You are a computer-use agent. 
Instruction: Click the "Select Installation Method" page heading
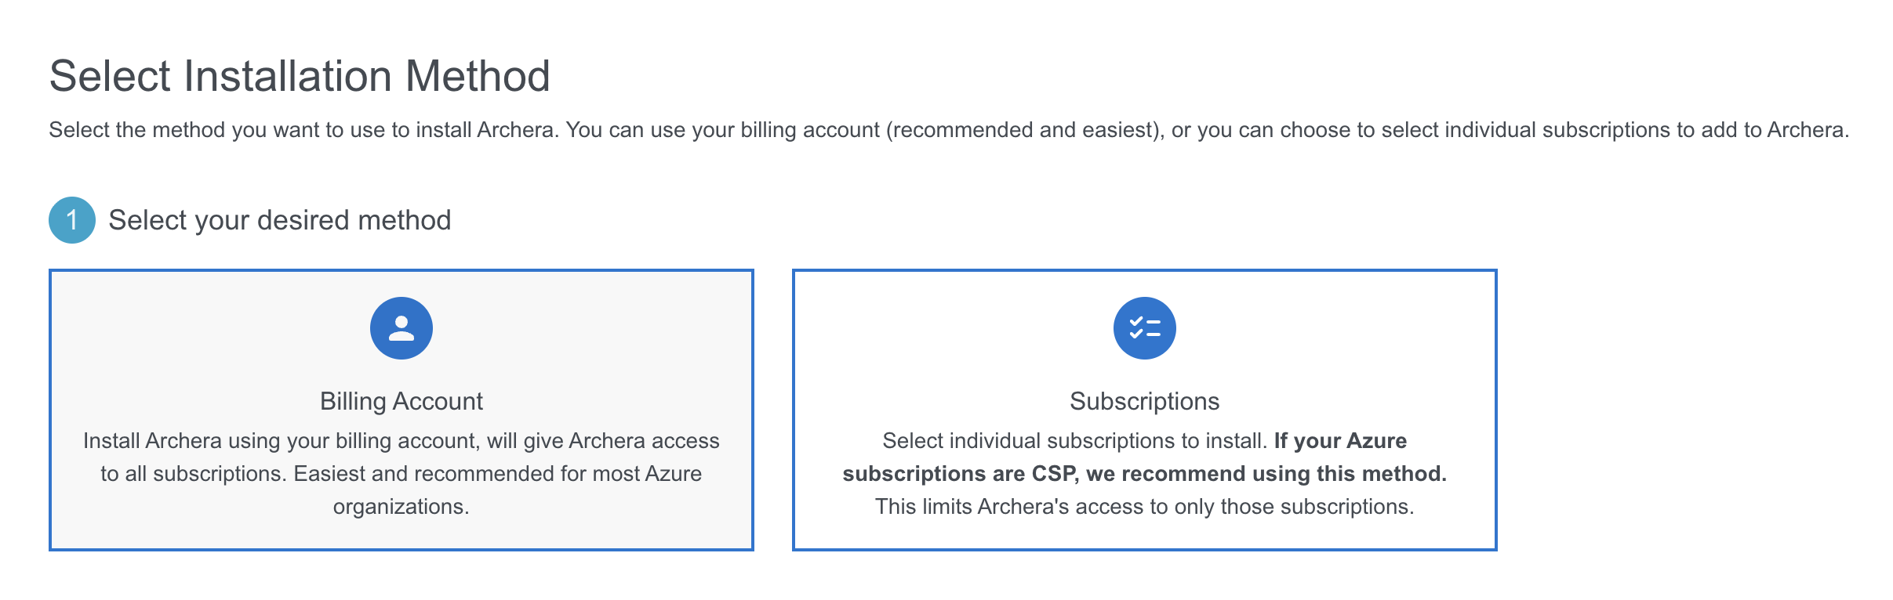tap(300, 76)
